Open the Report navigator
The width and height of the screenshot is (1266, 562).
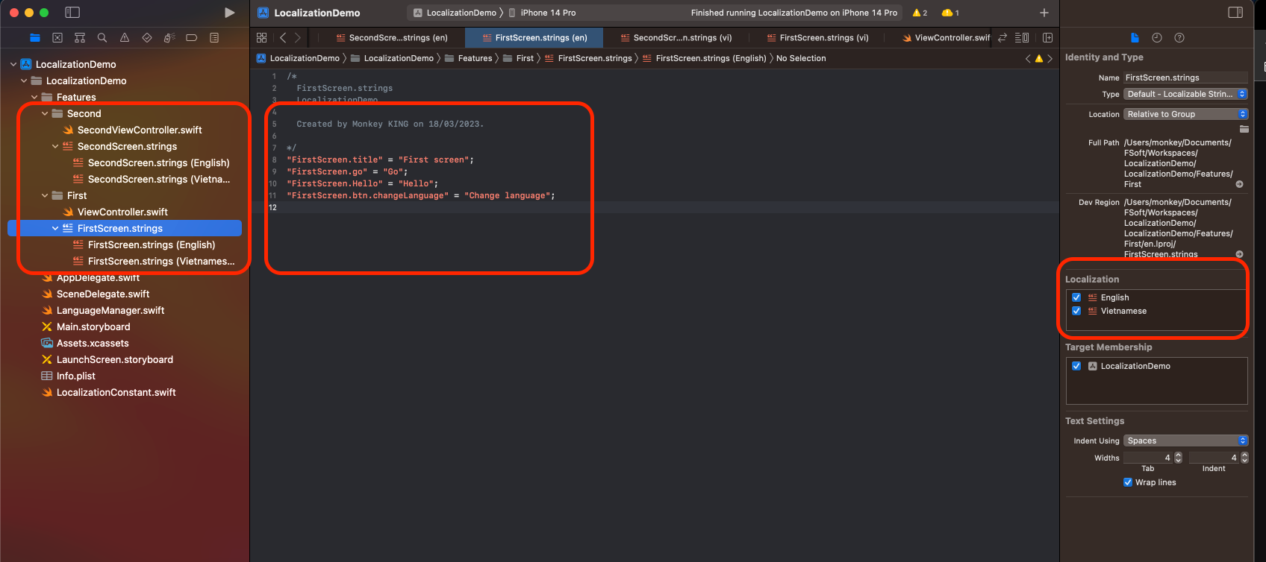tap(214, 37)
